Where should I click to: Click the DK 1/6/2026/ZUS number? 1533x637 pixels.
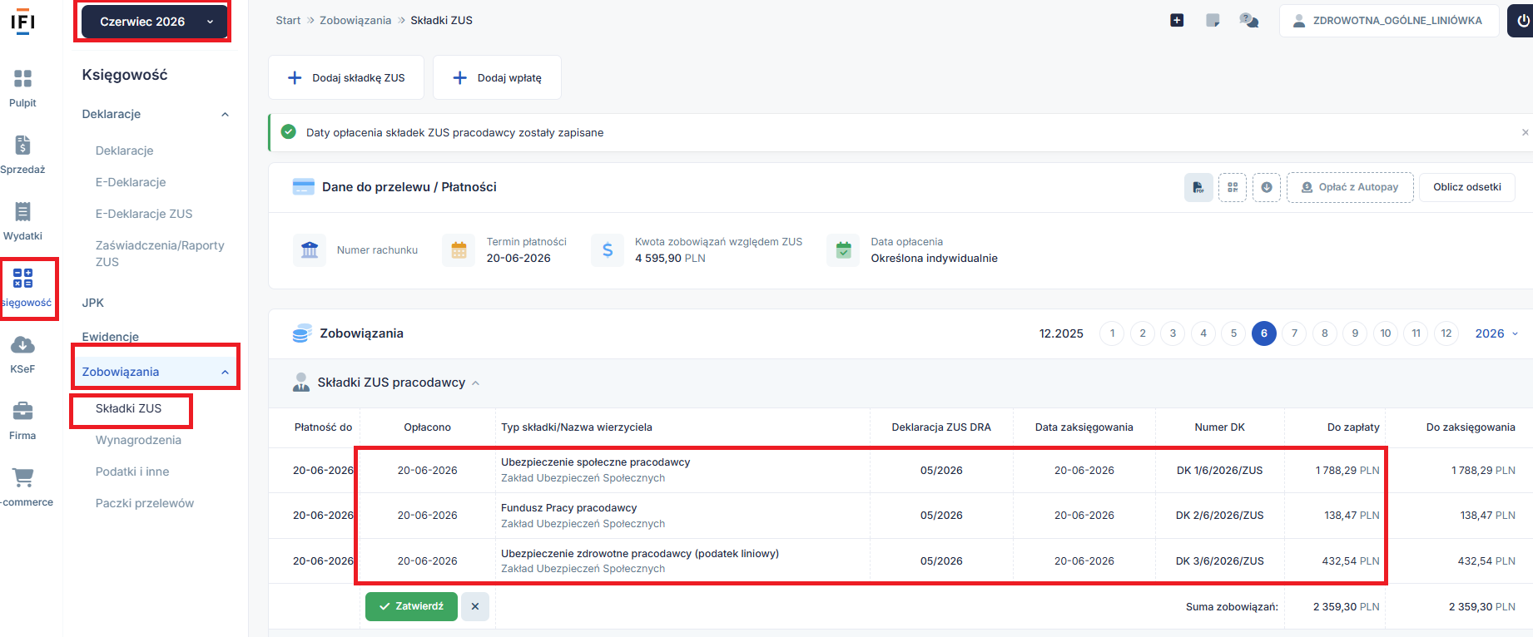[x=1219, y=471]
